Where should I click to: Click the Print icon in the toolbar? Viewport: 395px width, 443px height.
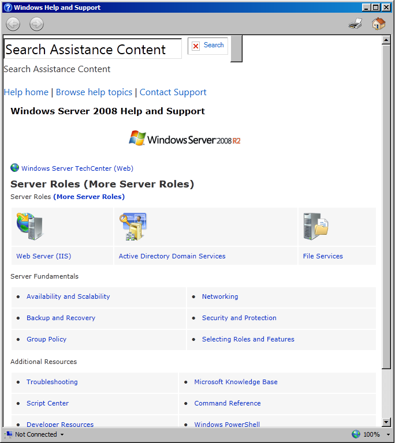355,24
